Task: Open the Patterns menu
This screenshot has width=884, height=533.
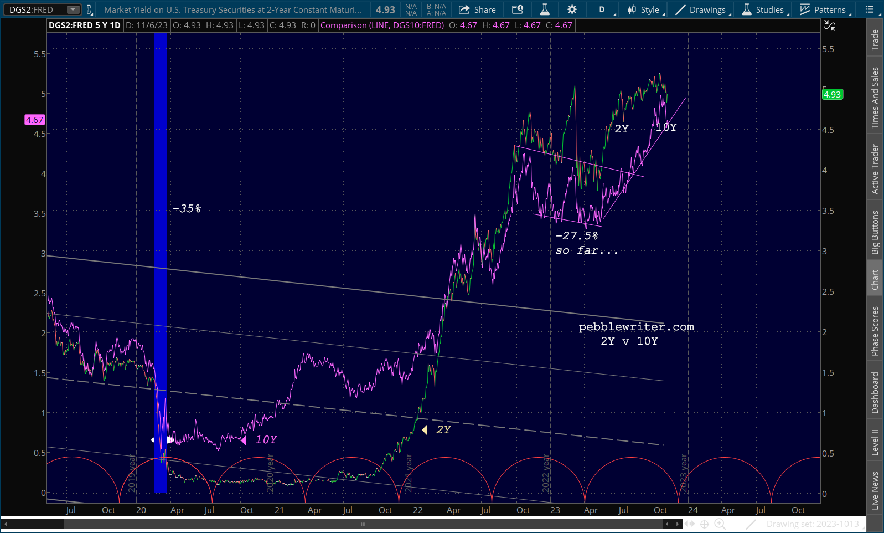Action: click(824, 9)
